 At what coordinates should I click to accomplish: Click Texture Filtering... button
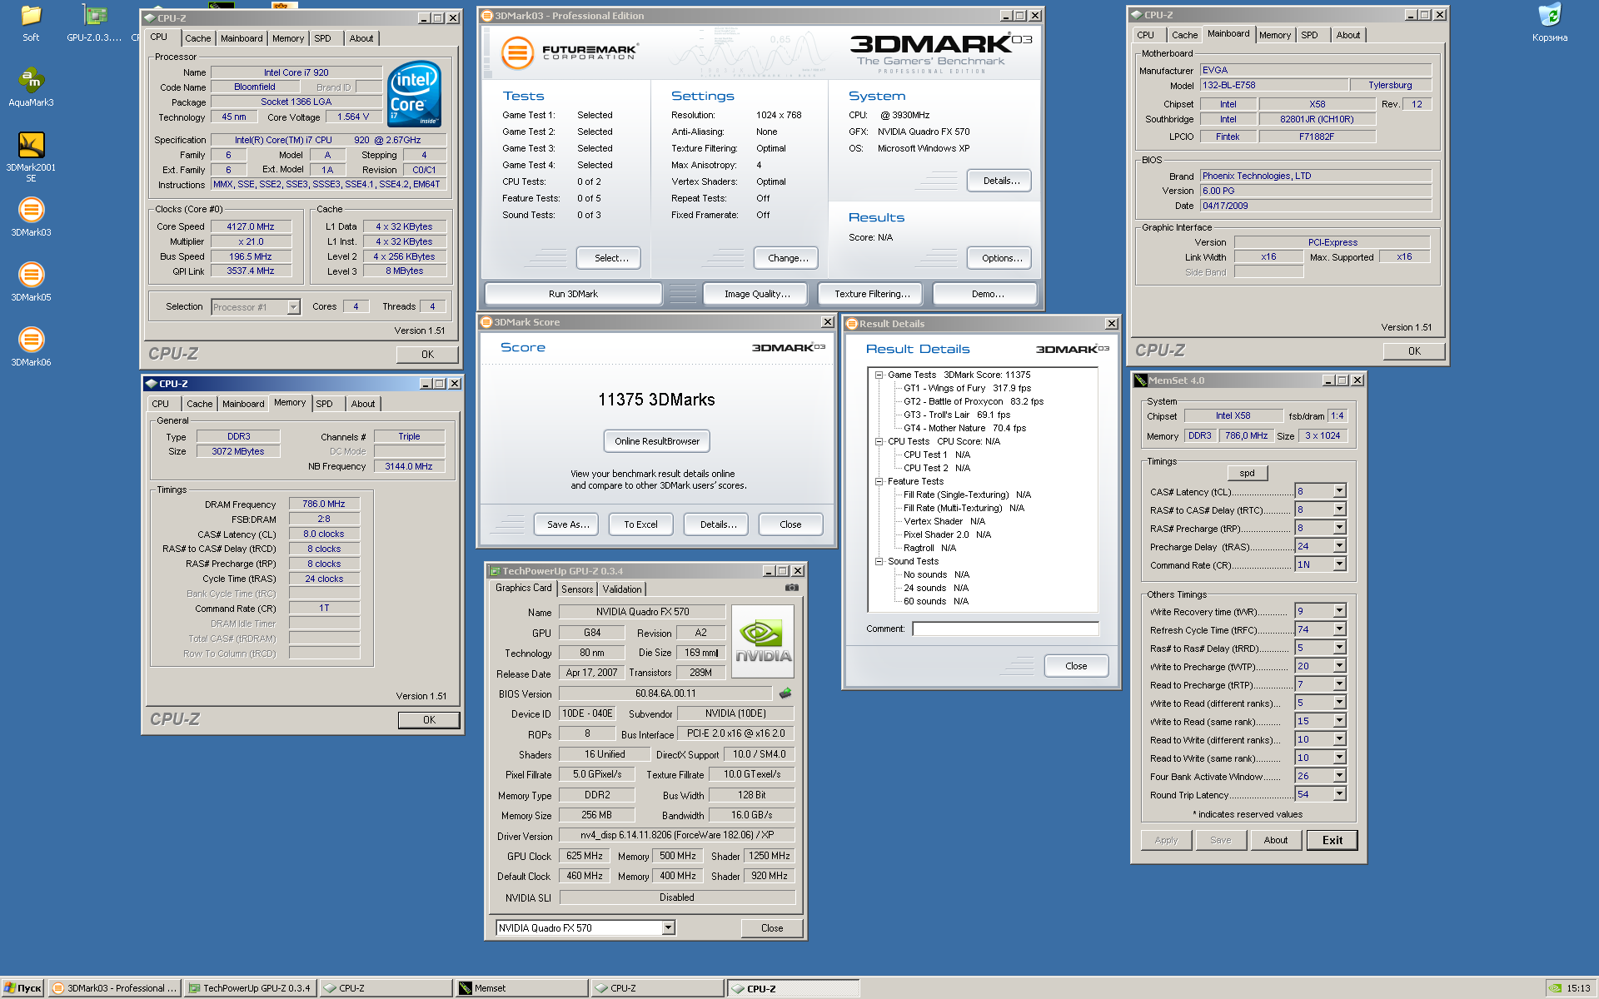click(x=872, y=294)
